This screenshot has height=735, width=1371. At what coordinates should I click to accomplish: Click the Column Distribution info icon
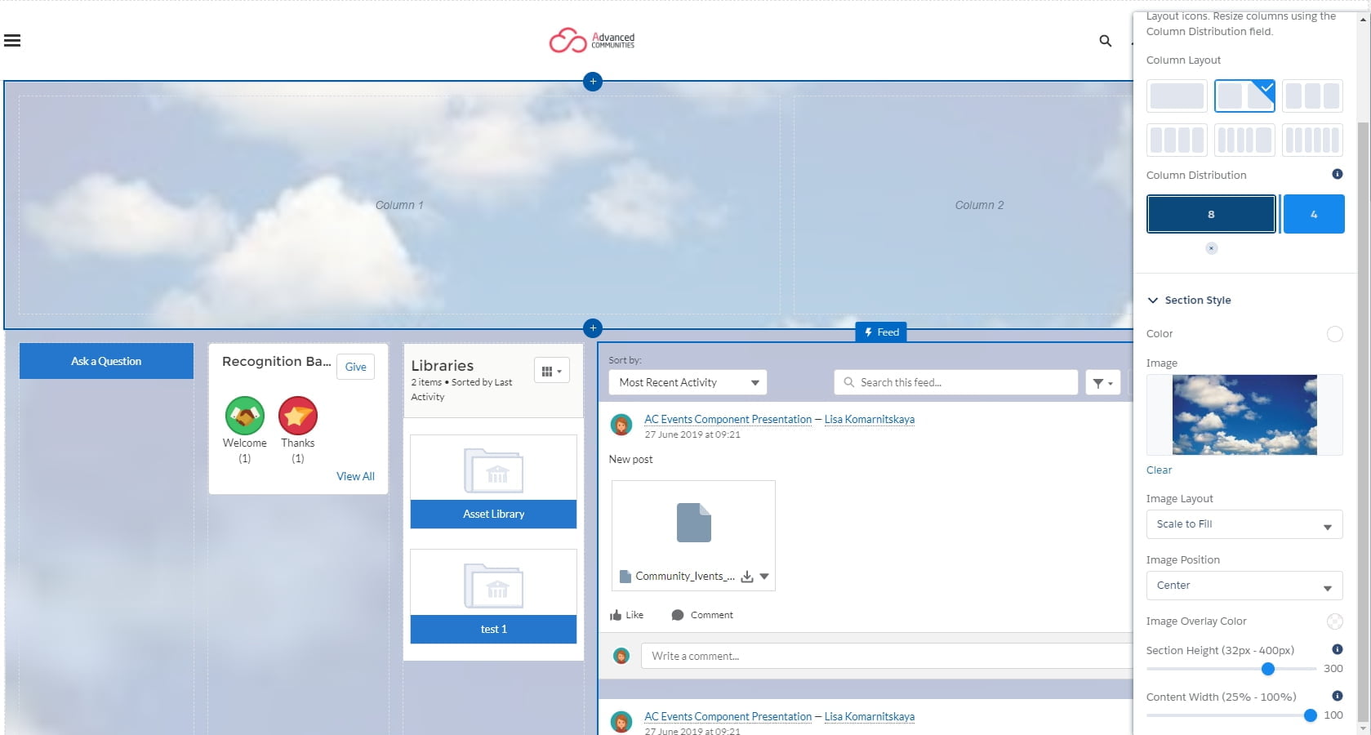1337,174
